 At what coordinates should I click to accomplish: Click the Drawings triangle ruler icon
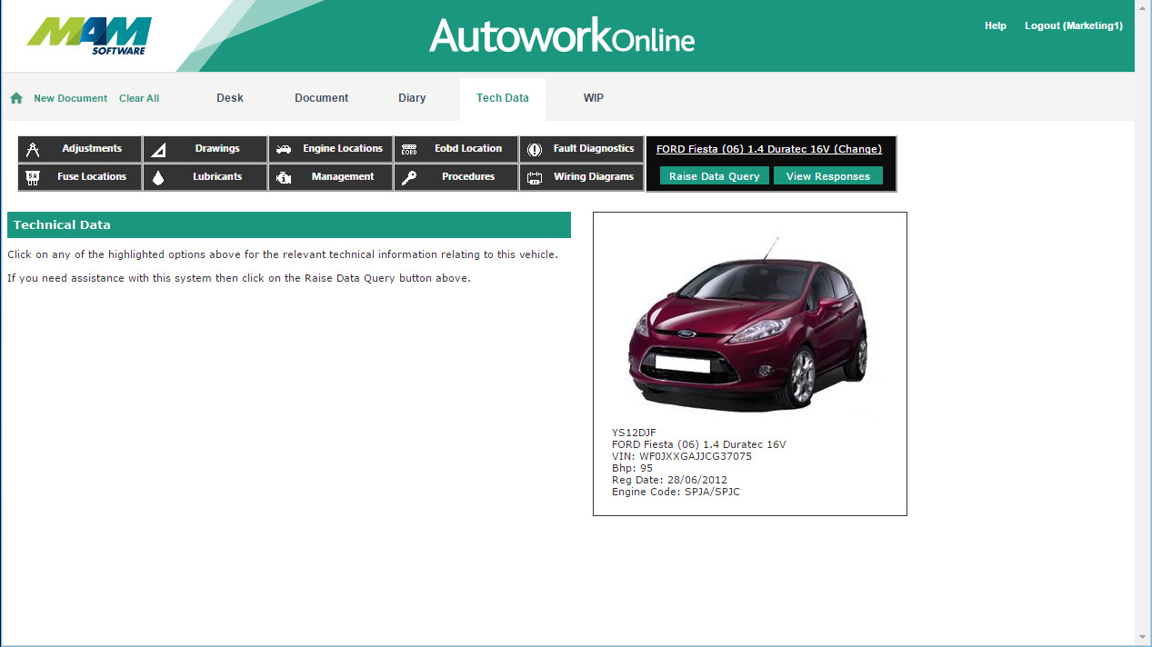coord(158,150)
